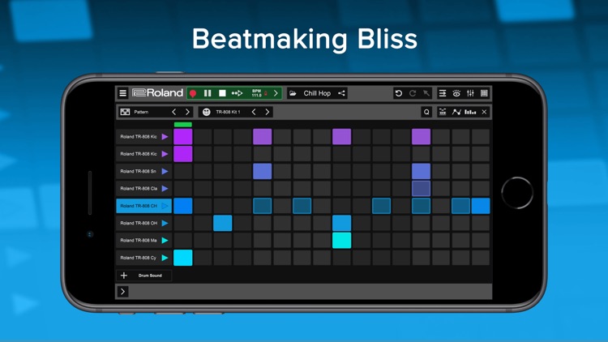Toggle the bright blue first step on CH row

pyautogui.click(x=183, y=206)
